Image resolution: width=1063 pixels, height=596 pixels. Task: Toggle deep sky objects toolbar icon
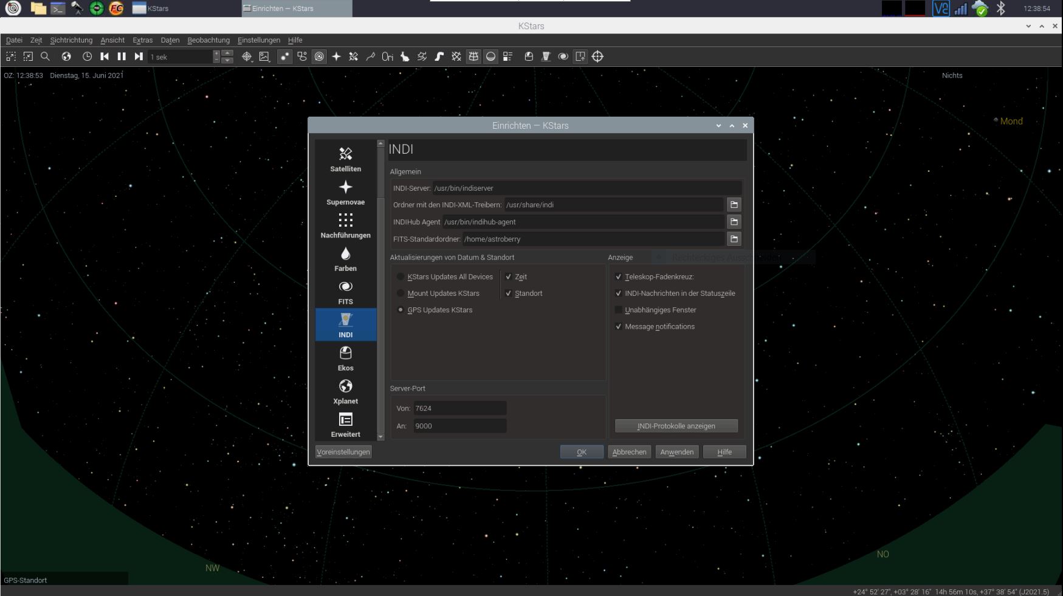click(302, 57)
